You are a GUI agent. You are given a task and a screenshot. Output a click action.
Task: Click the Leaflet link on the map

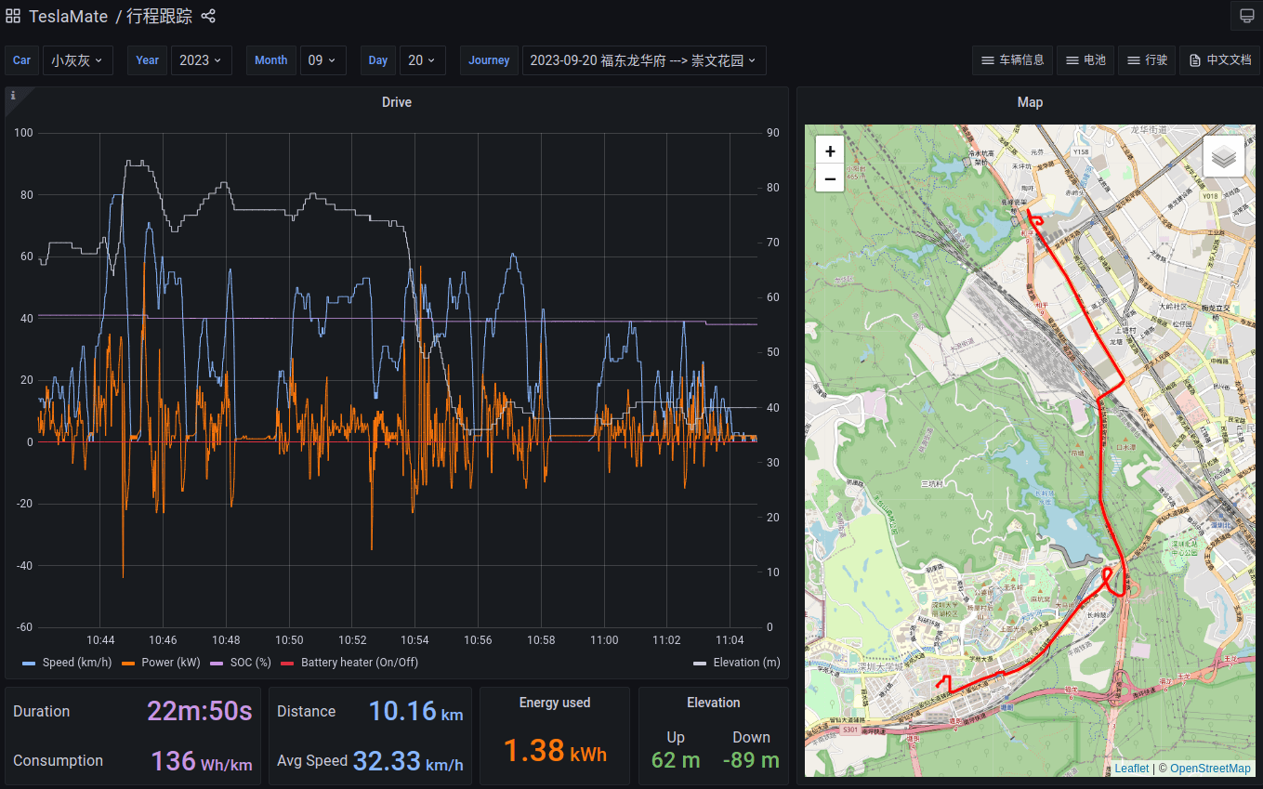tap(1131, 769)
